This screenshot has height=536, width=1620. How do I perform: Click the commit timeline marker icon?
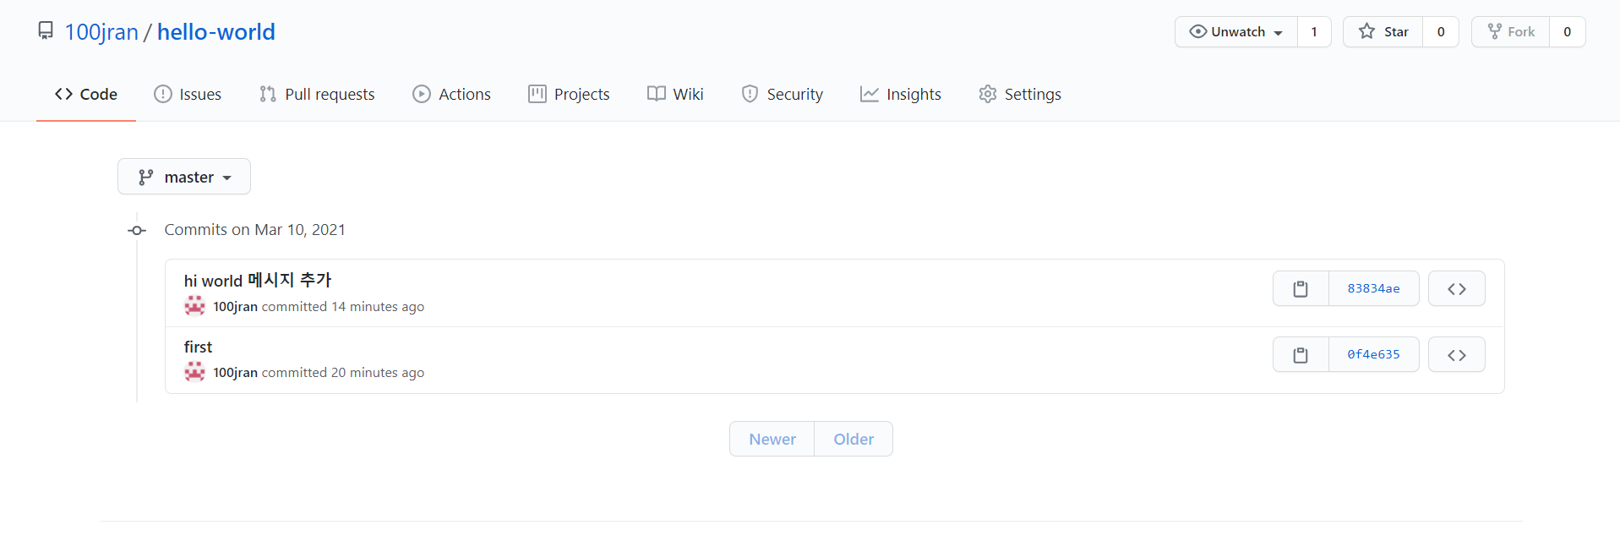point(137,230)
